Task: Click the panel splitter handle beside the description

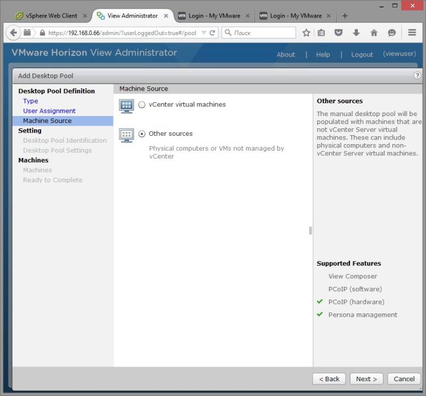Action: click(x=310, y=230)
